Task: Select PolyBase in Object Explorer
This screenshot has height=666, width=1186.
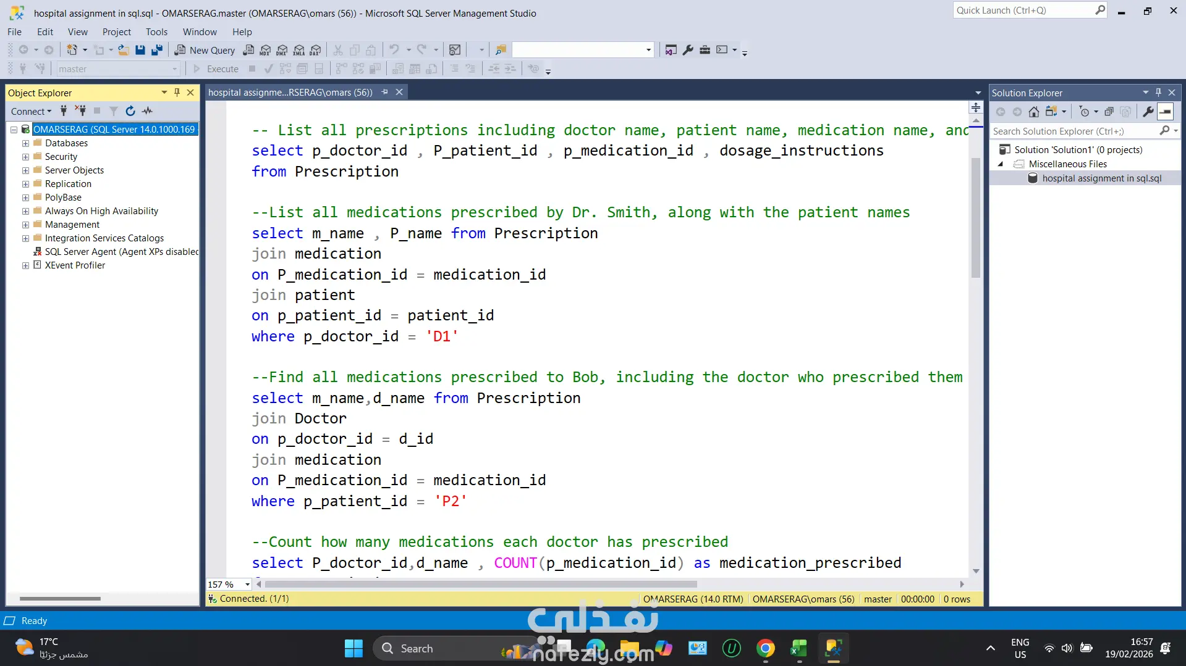Action: 63,198
